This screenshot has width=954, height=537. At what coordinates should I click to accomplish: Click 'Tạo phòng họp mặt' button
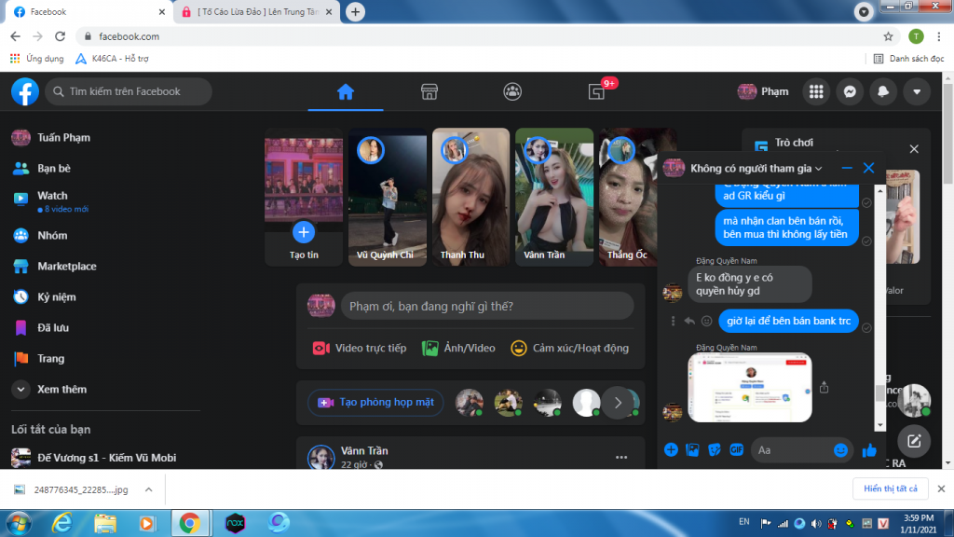[376, 403]
